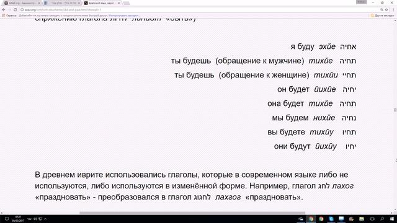Switch the keyboard language indicator
This screenshot has width=397, height=223.
(29, 219)
